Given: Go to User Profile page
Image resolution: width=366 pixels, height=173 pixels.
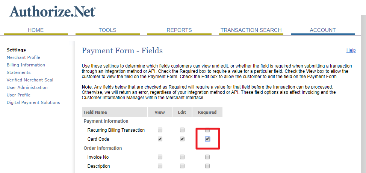Looking at the screenshot, I should [18, 95].
